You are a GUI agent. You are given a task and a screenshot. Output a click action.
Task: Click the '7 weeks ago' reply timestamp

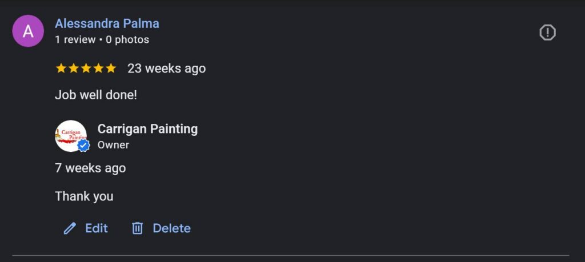coord(90,168)
